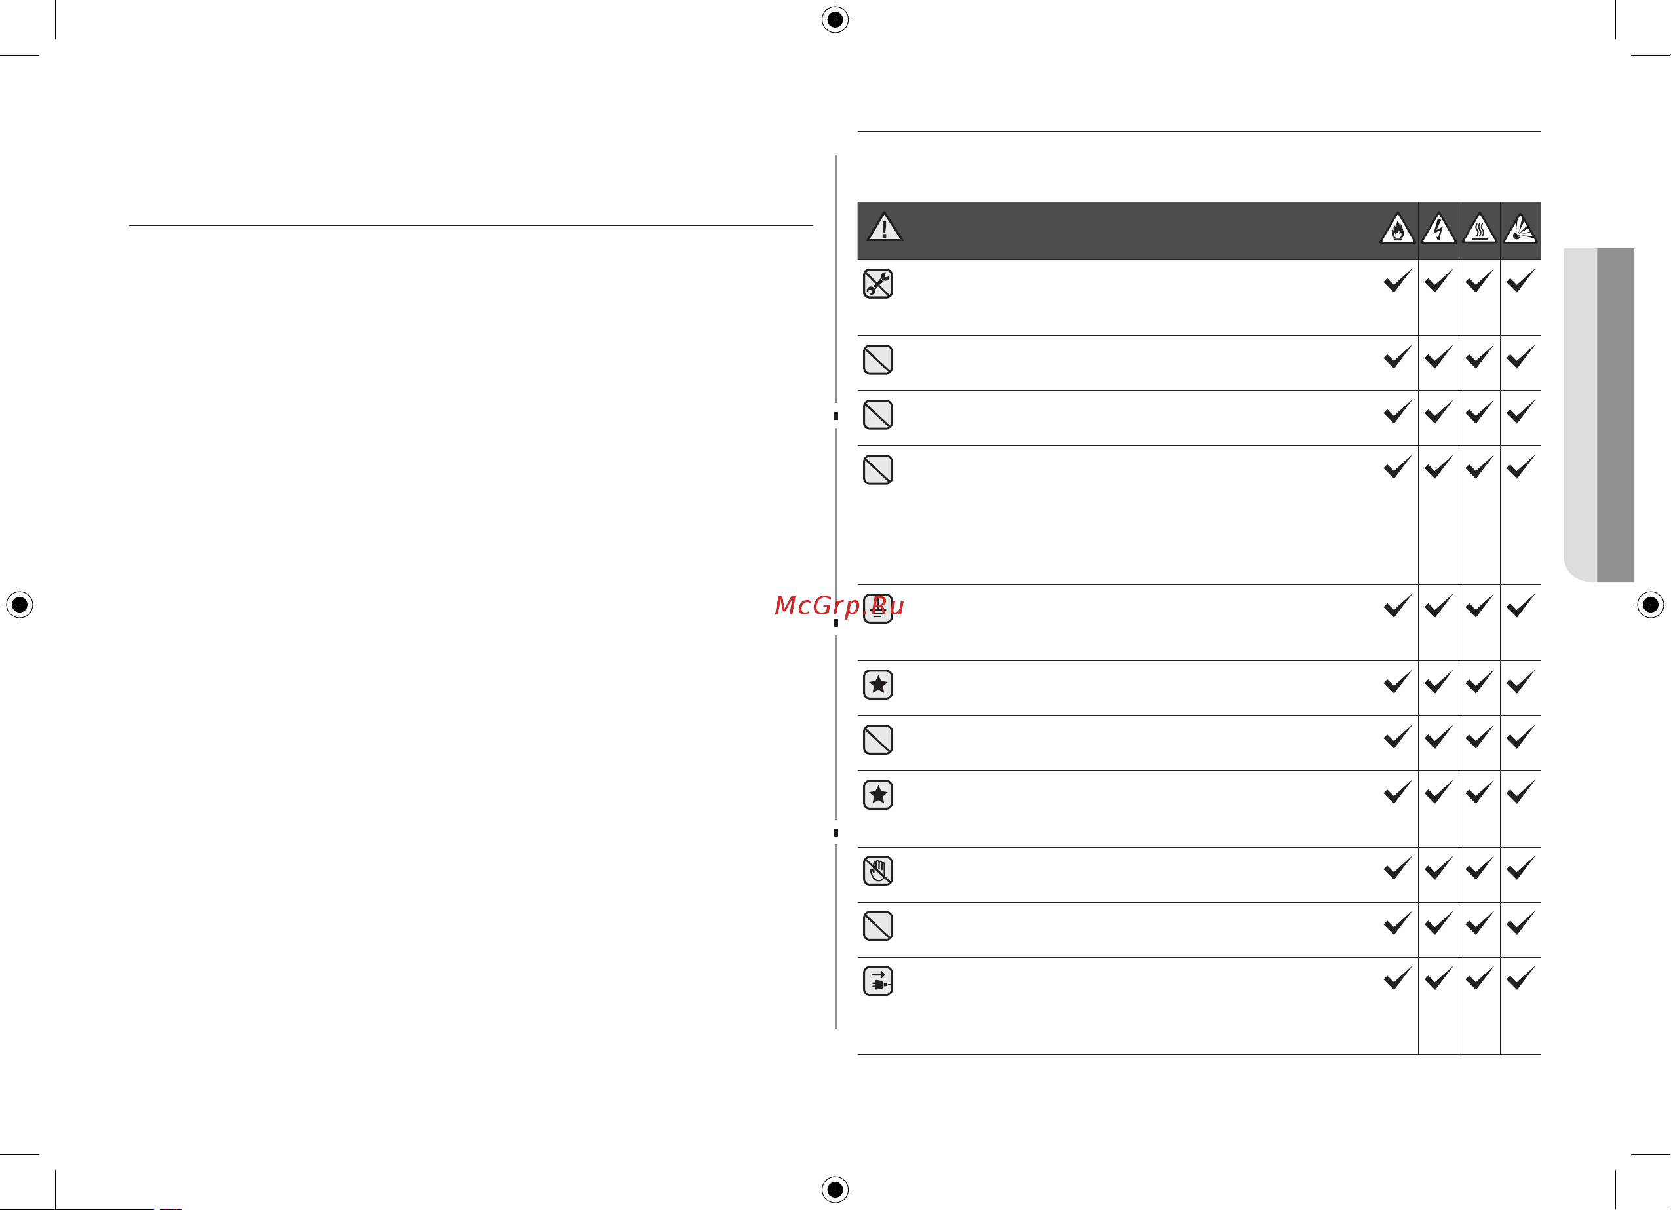Open the McGrp.Ru watermark link

[839, 605]
